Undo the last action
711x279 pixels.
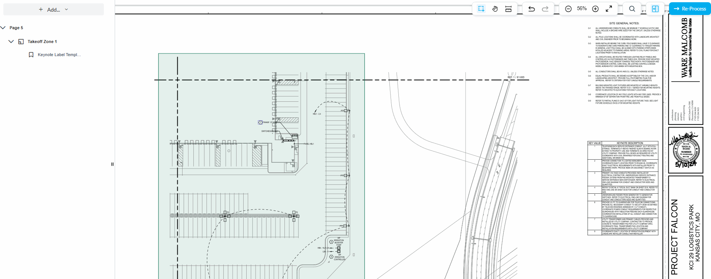[531, 9]
